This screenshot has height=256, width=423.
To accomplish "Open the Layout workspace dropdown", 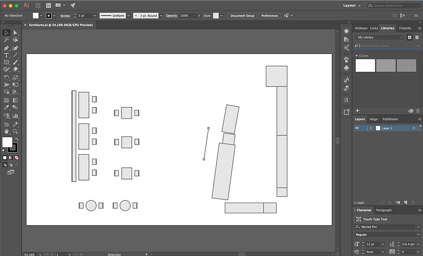I will [x=352, y=5].
